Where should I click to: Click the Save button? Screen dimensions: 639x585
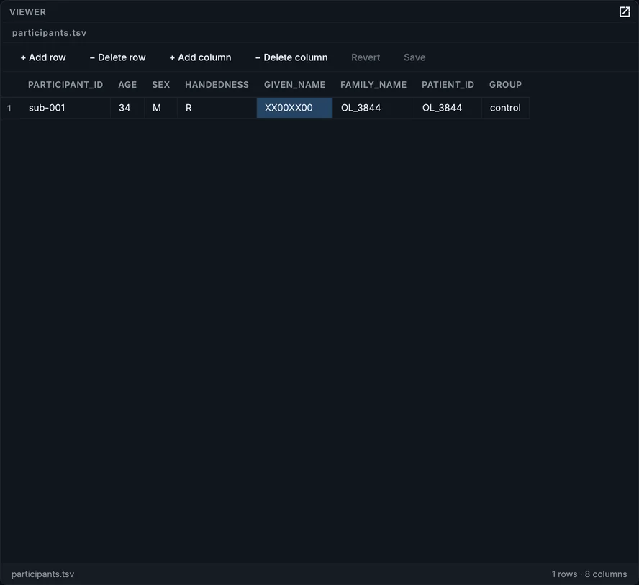pos(414,57)
